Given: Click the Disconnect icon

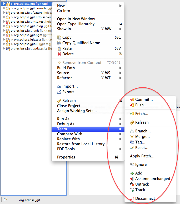Looking at the screenshot, I should click(132, 198).
